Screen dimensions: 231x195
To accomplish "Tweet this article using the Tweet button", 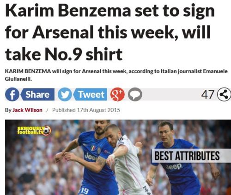I will [x=90, y=94].
